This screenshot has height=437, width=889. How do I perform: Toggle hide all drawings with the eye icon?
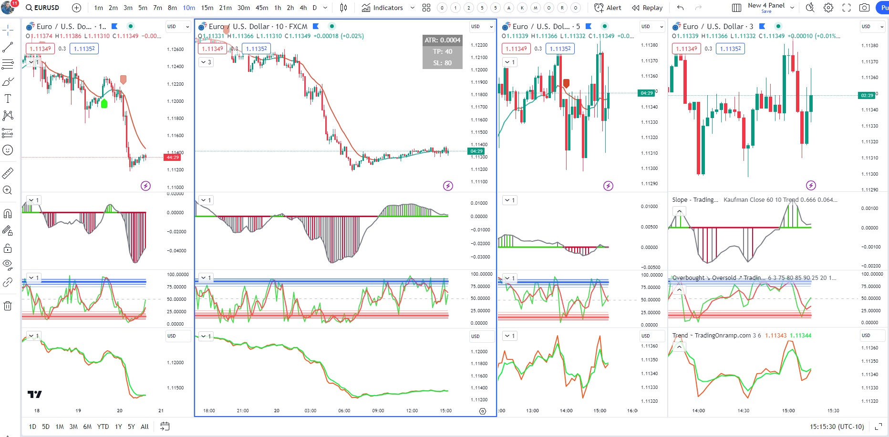(x=8, y=265)
